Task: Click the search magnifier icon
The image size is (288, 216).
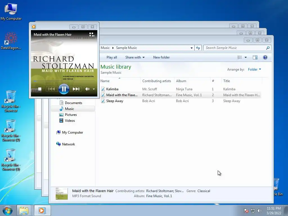Action: (x=268, y=48)
